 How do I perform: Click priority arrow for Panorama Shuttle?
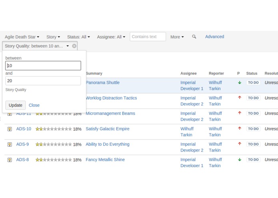click(240, 83)
